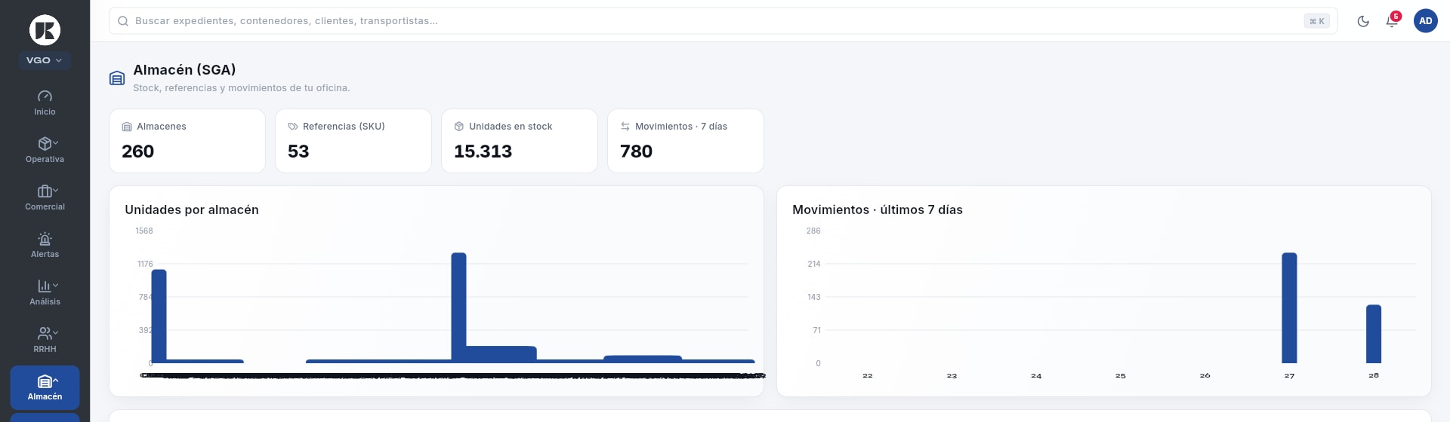Click the subtitle about stock and referencias
The height and width of the screenshot is (422, 1450).
(242, 88)
